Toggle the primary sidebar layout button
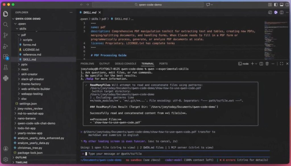This screenshot has height=166, width=291. tap(275, 5)
